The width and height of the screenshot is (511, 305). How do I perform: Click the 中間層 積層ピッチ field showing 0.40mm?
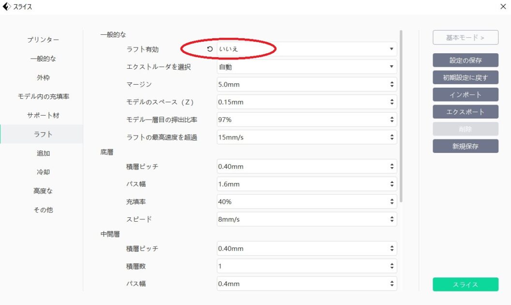(x=307, y=248)
